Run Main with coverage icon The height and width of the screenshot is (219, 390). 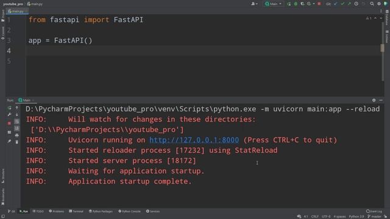click(x=302, y=4)
